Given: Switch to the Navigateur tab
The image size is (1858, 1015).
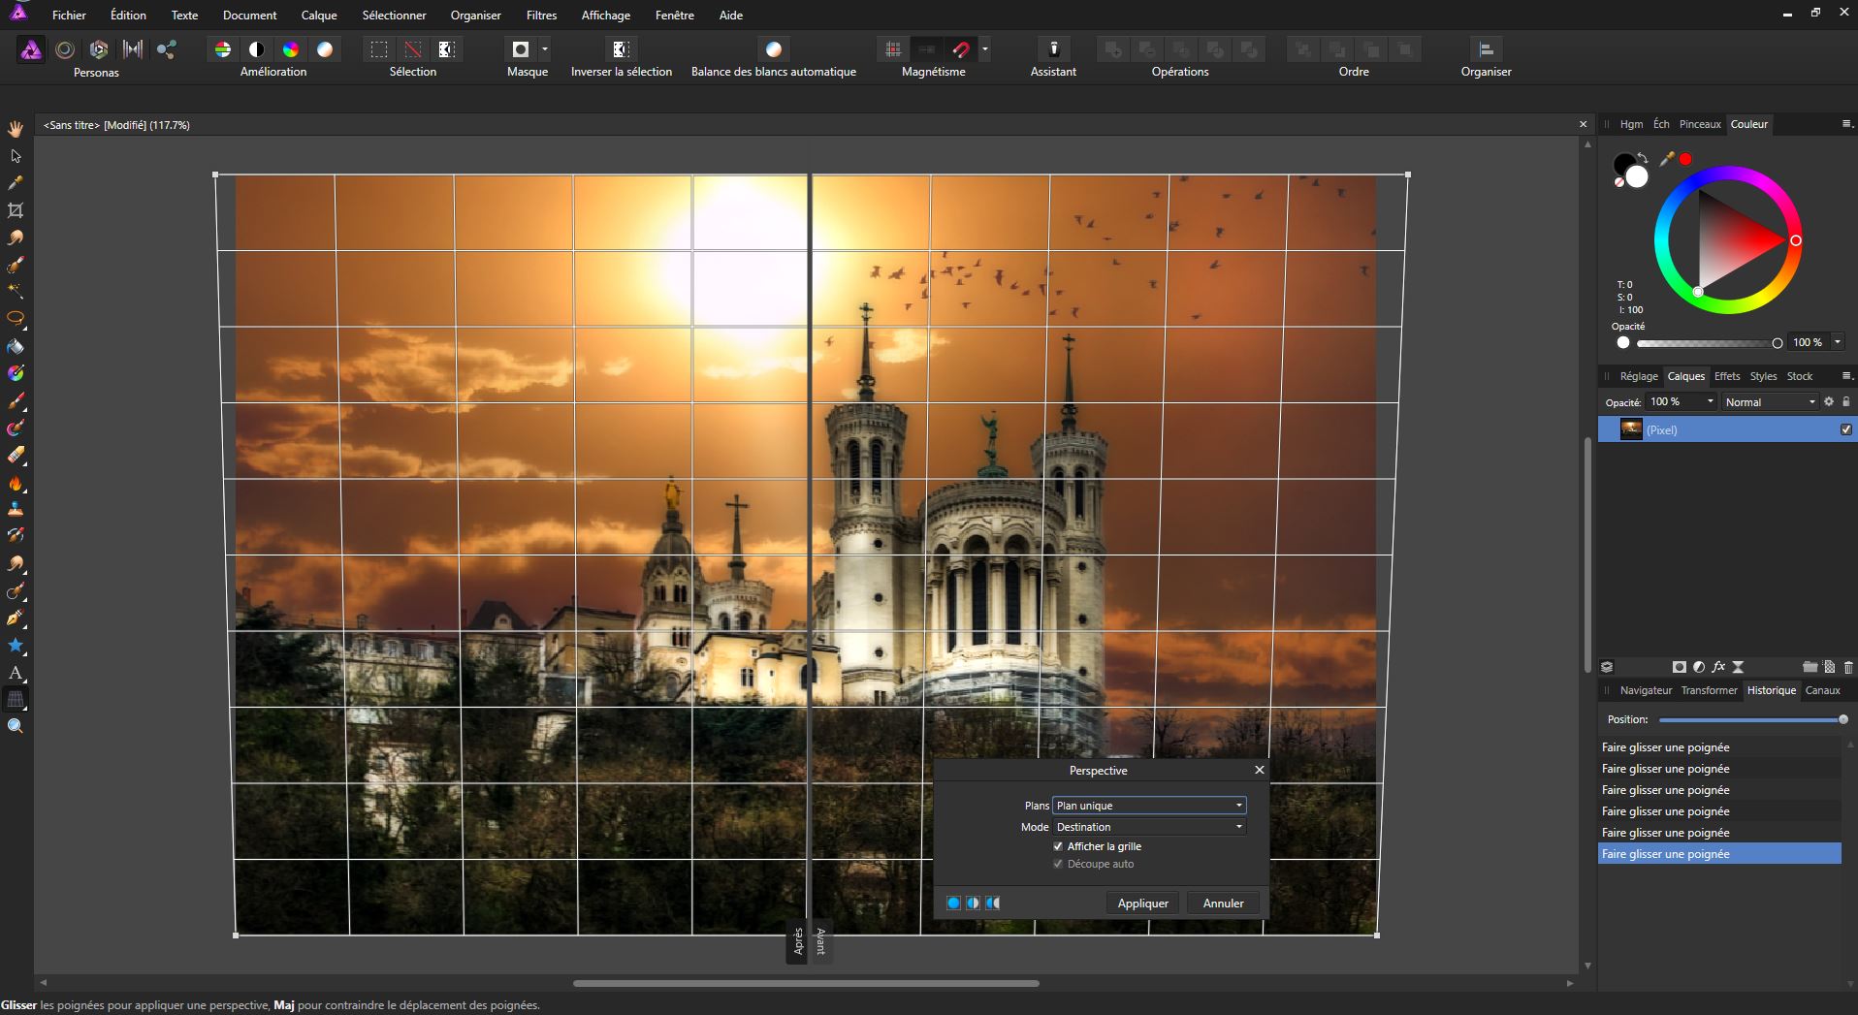Looking at the screenshot, I should click(1646, 690).
